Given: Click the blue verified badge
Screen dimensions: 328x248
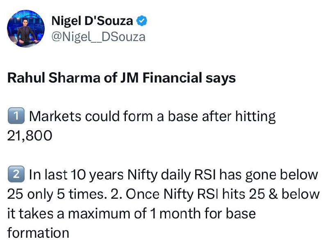Looking at the screenshot, I should pos(141,21).
